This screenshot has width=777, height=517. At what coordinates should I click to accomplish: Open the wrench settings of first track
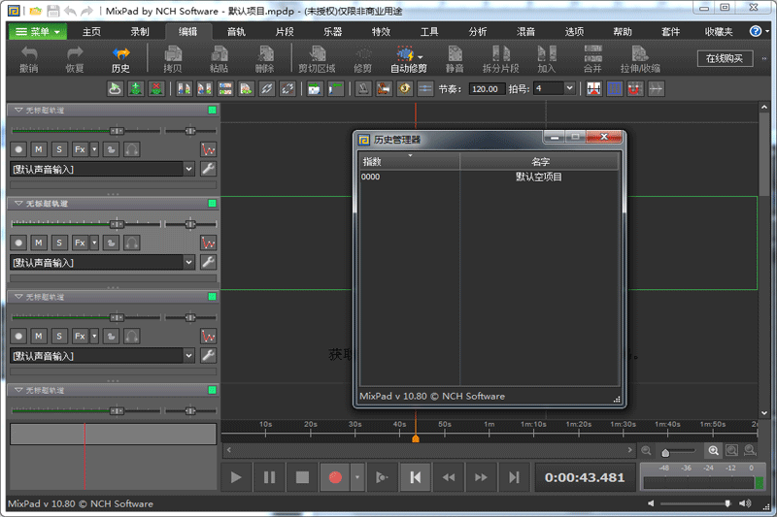(x=208, y=169)
